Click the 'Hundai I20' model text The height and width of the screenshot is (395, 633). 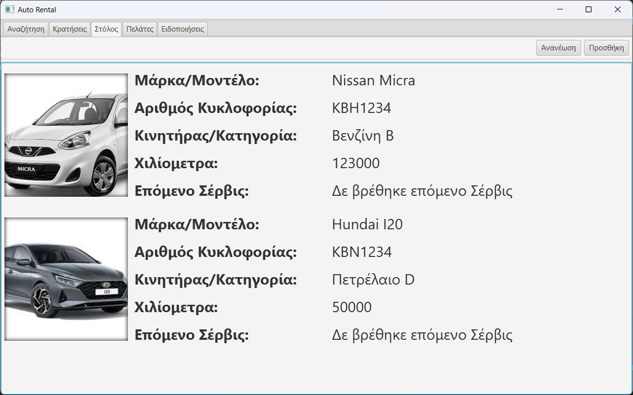pos(367,224)
